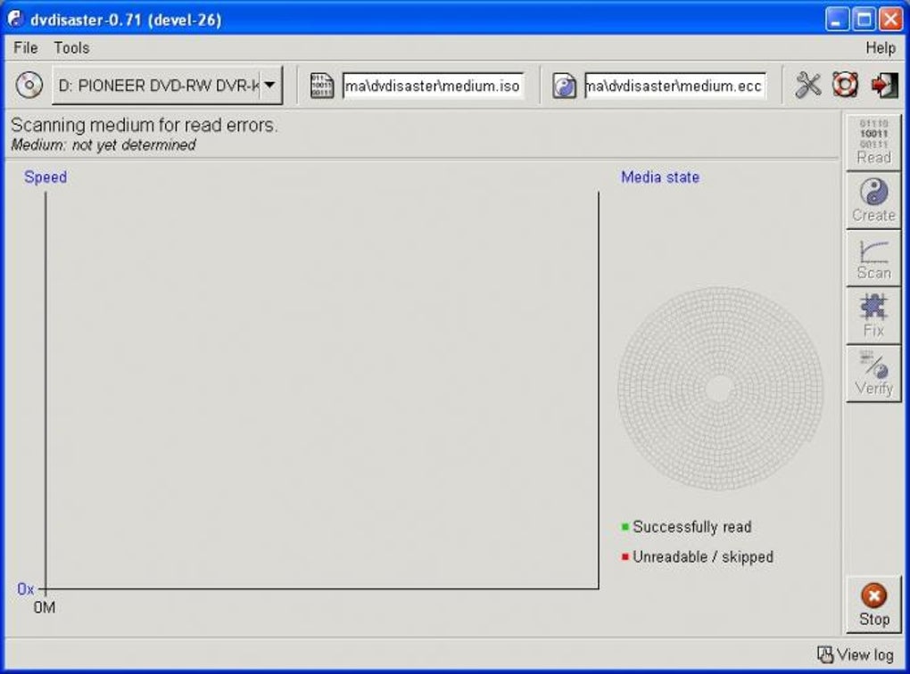Click 'Medium: not yet determined' text
Viewport: 910px width, 674px height.
coord(103,145)
